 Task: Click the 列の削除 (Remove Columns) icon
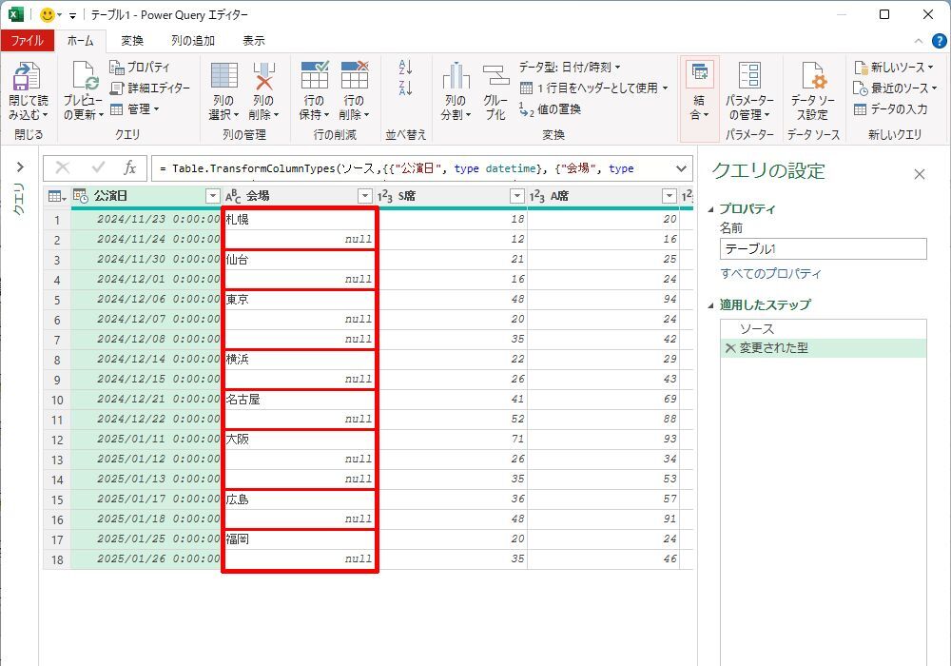(x=263, y=78)
